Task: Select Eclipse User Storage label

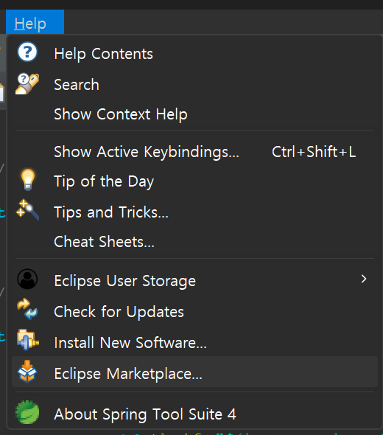Action: 125,281
